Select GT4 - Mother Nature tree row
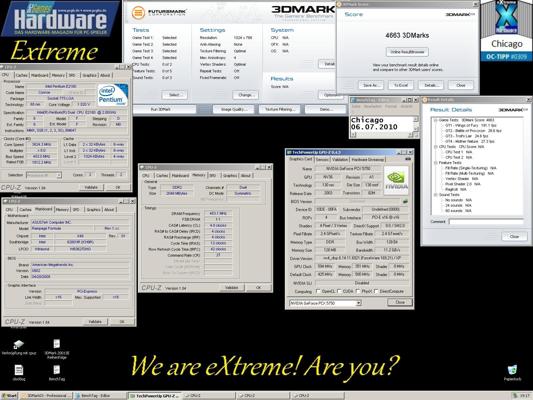The image size is (533, 400). [x=470, y=141]
